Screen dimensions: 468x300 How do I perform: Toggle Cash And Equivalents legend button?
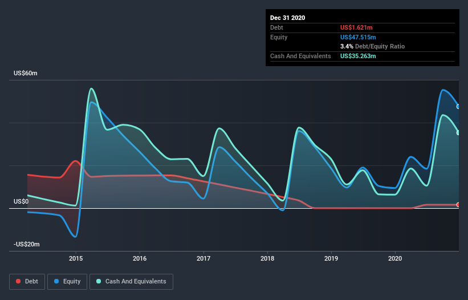tap(131, 282)
